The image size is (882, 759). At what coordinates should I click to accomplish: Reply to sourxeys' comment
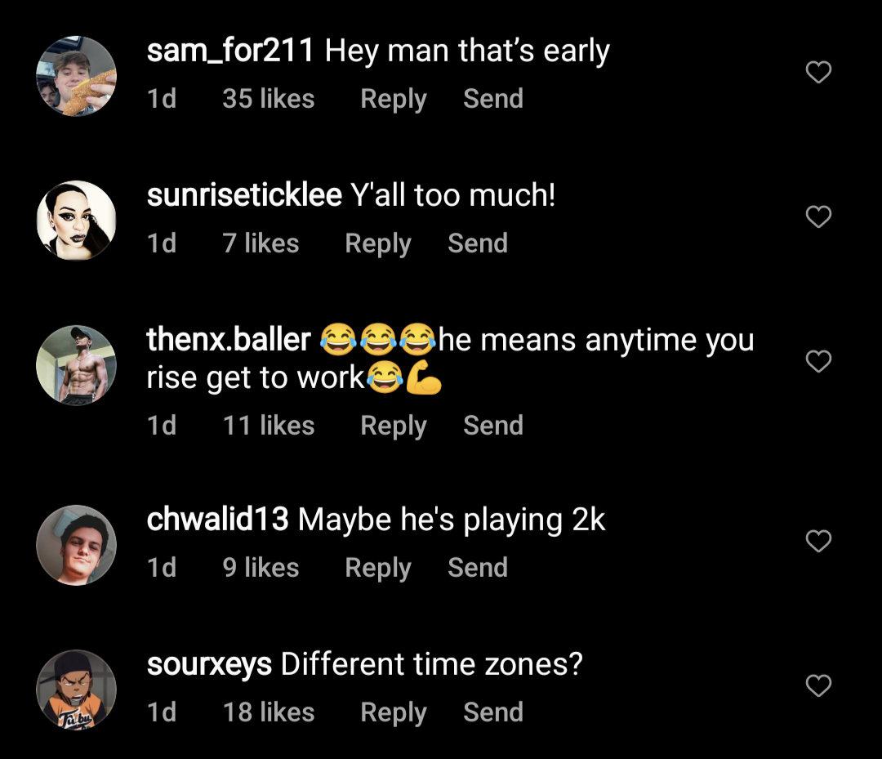394,712
